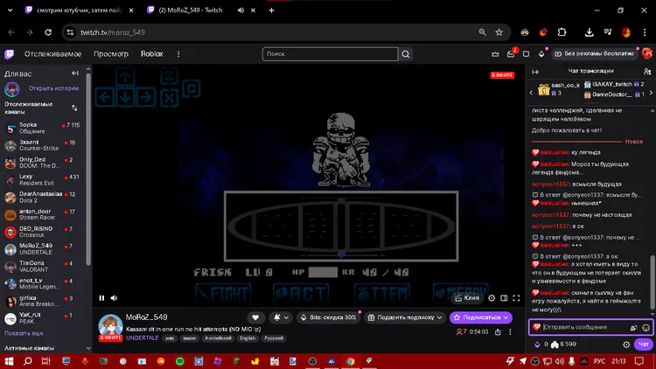Open the browser extensions puzzle icon
The height and width of the screenshot is (369, 656).
click(562, 32)
